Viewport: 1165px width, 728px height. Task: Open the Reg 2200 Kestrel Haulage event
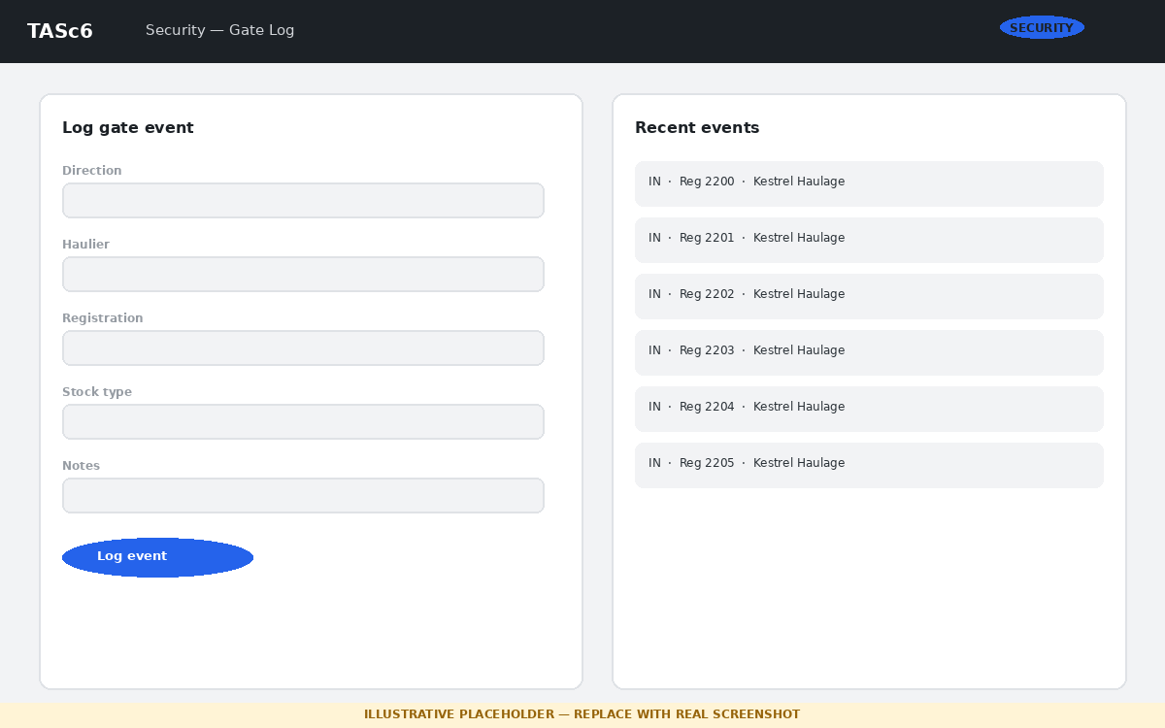coord(869,183)
